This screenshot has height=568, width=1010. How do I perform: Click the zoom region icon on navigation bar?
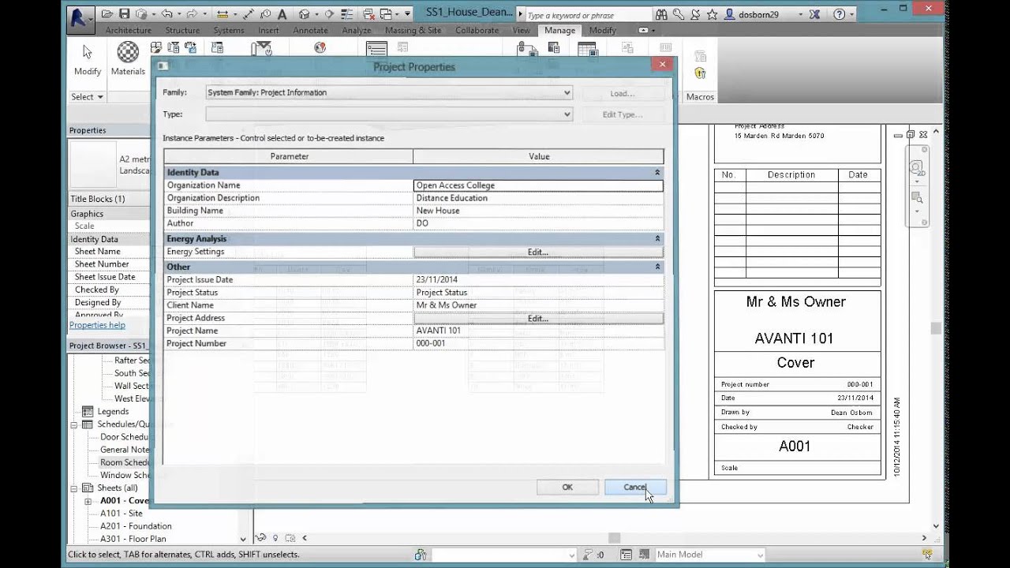tap(916, 198)
